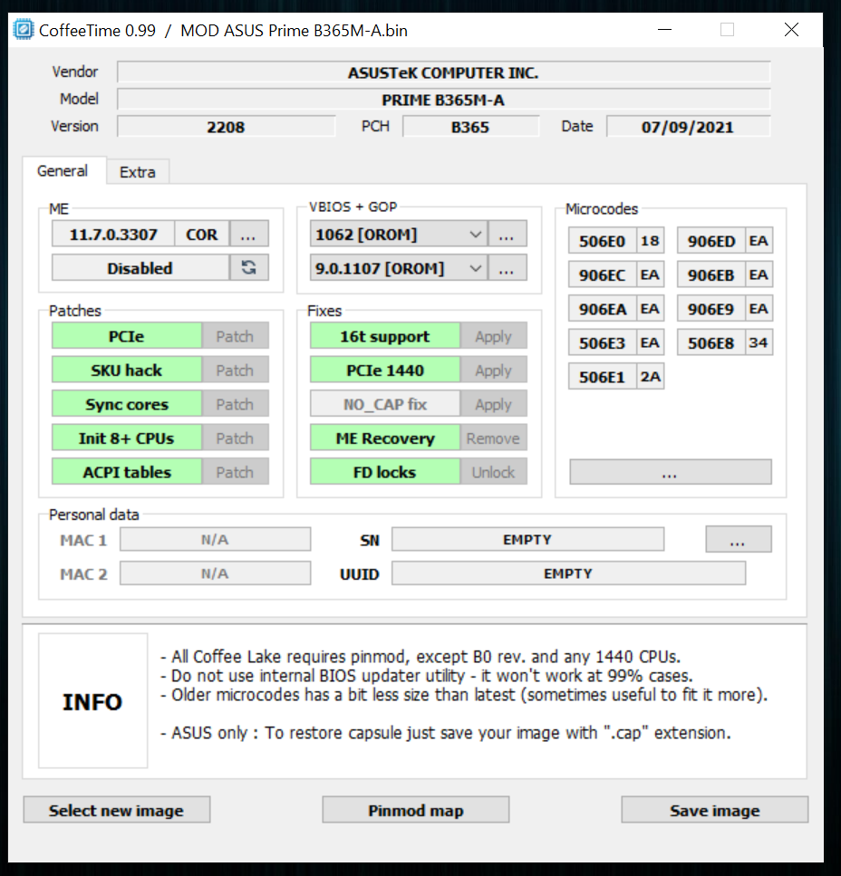Click Apply button for NO_CAP fix
Image resolution: width=841 pixels, height=876 pixels.
[x=493, y=404]
